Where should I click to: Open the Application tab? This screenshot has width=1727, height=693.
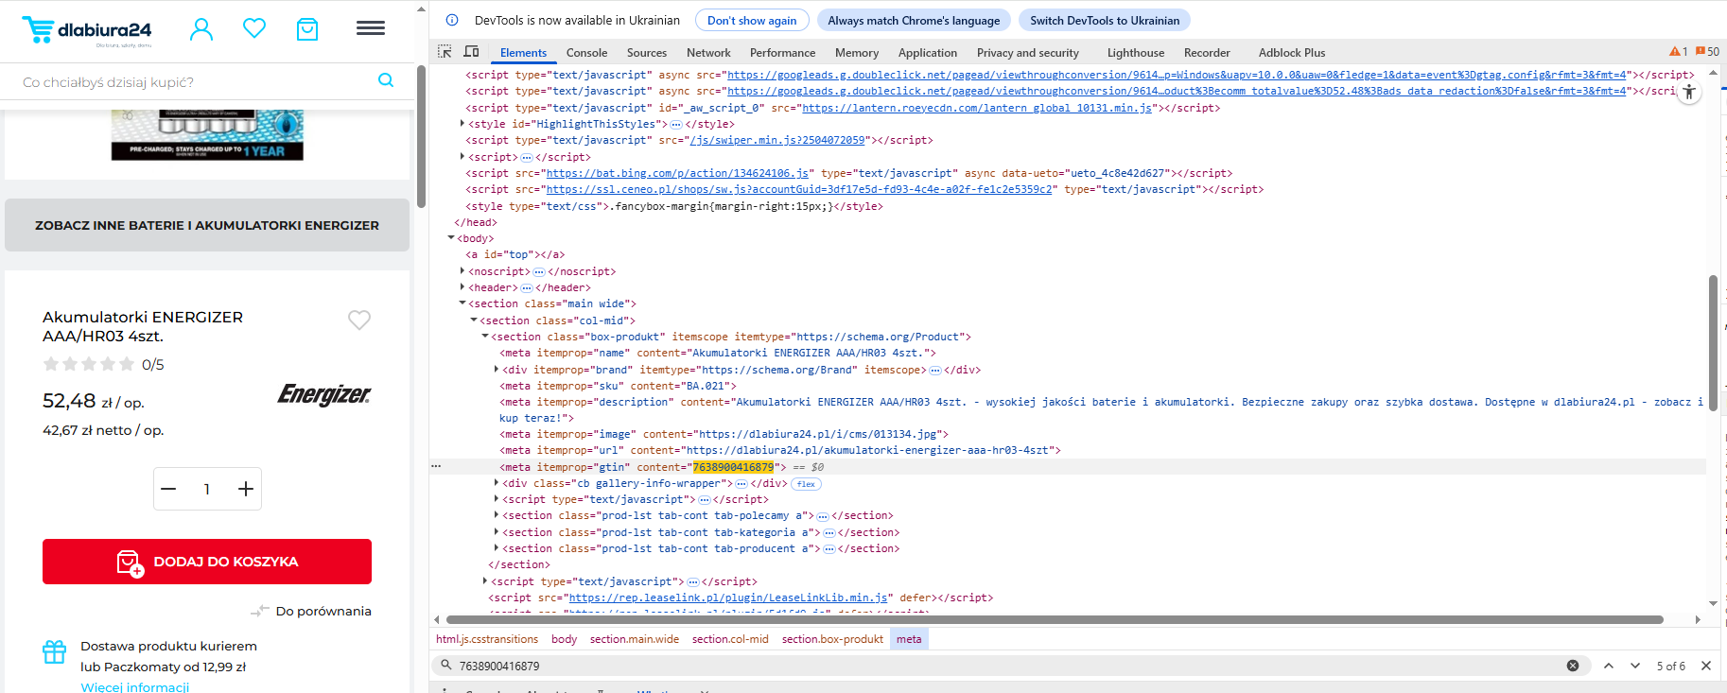coord(928,53)
